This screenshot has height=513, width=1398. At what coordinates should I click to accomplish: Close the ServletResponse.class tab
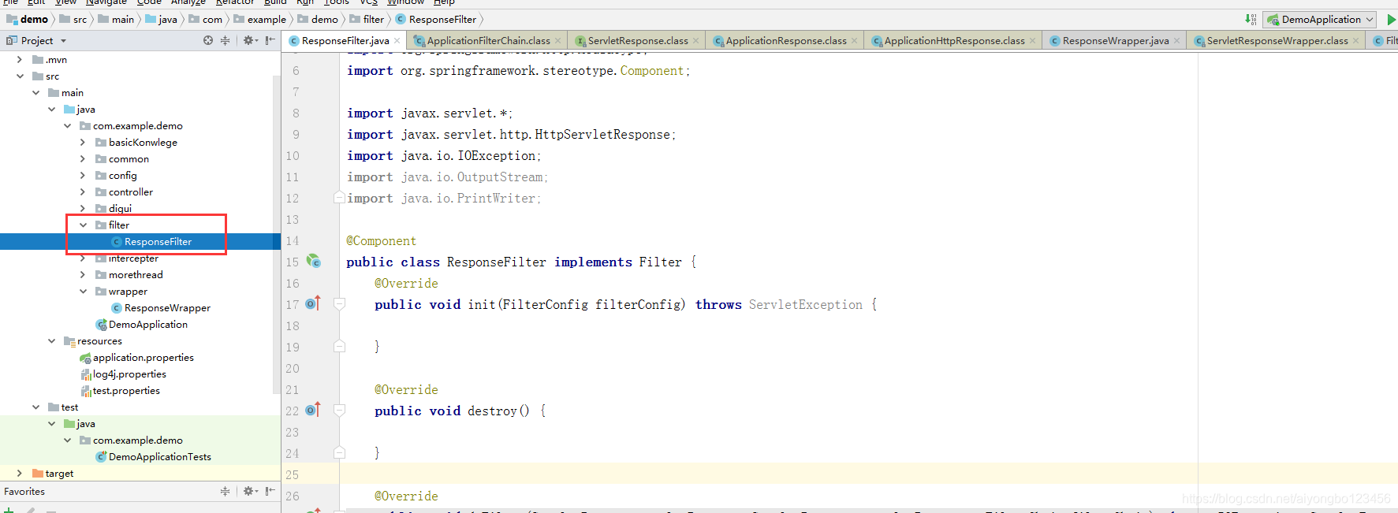(696, 41)
